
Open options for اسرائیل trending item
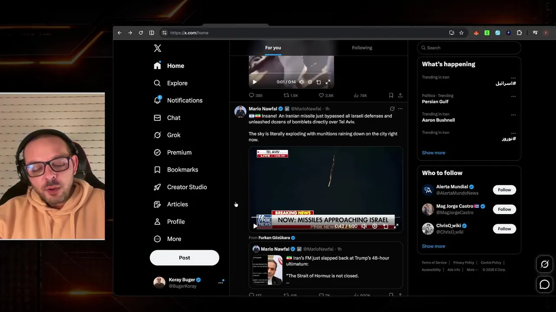click(513, 78)
